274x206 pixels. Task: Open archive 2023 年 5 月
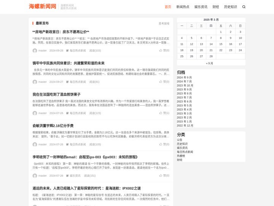tap(184, 105)
